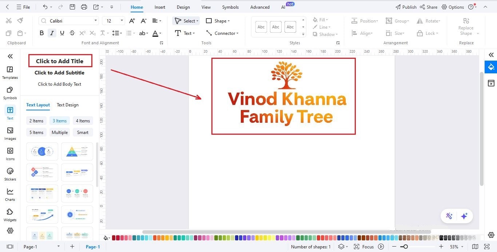The height and width of the screenshot is (252, 497).
Task: Open the Insert menu
Action: pos(160,7)
